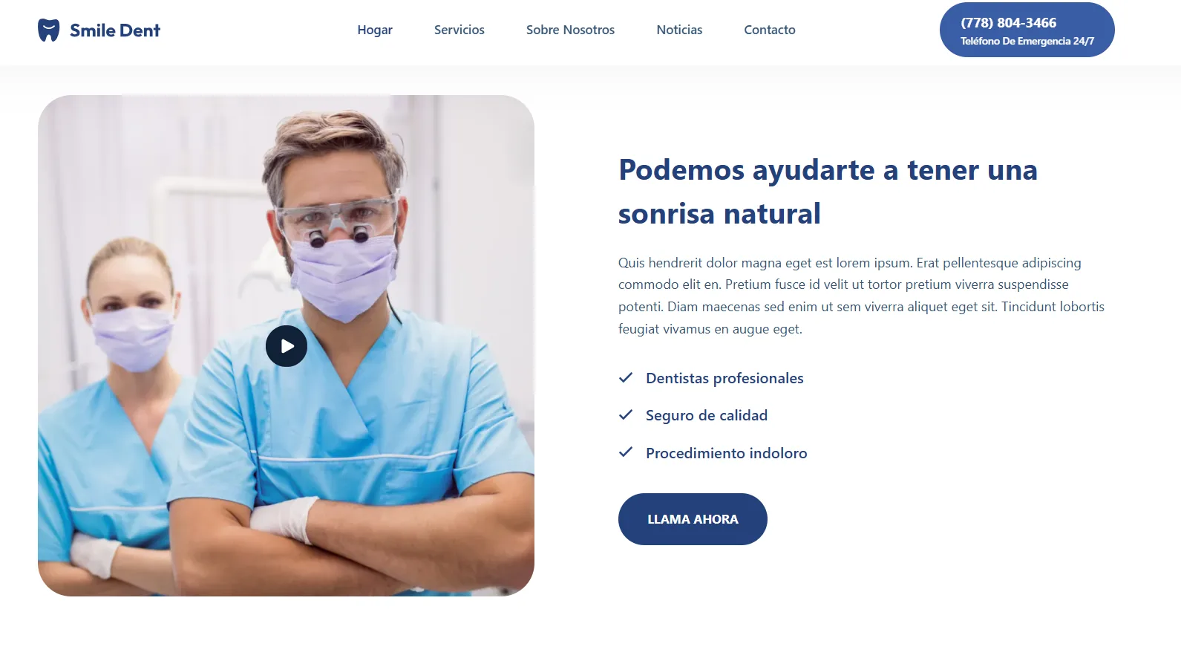The width and height of the screenshot is (1181, 667).
Task: Click the Smile Dent brand name
Action: [115, 30]
